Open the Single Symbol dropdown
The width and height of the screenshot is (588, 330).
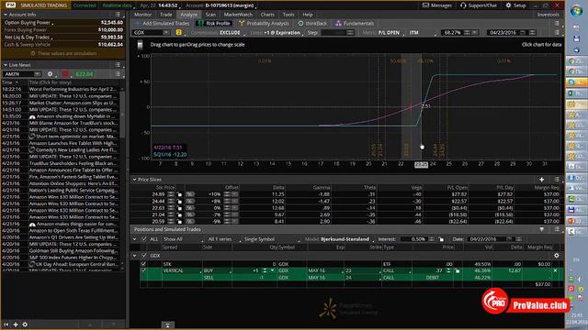tap(271, 239)
